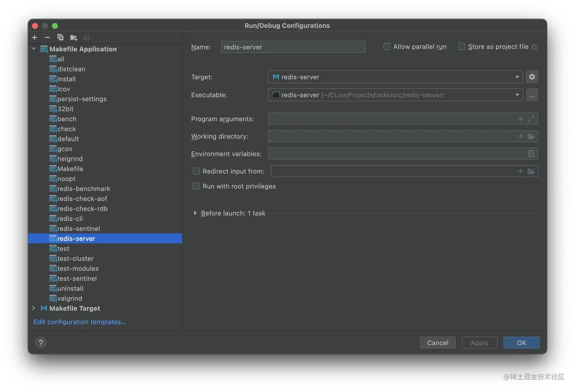575x391 pixels.
Task: Open Edit configuration templates link
Action: pos(80,322)
